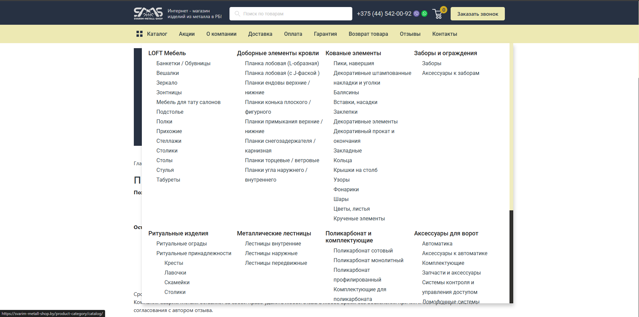Open the Каталог menu
Viewport: 639px width, 317px height.
[157, 34]
